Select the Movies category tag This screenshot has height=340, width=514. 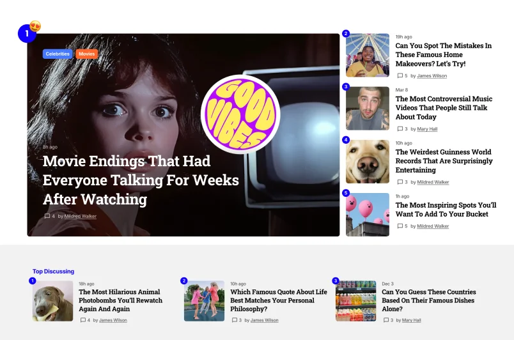coord(86,54)
